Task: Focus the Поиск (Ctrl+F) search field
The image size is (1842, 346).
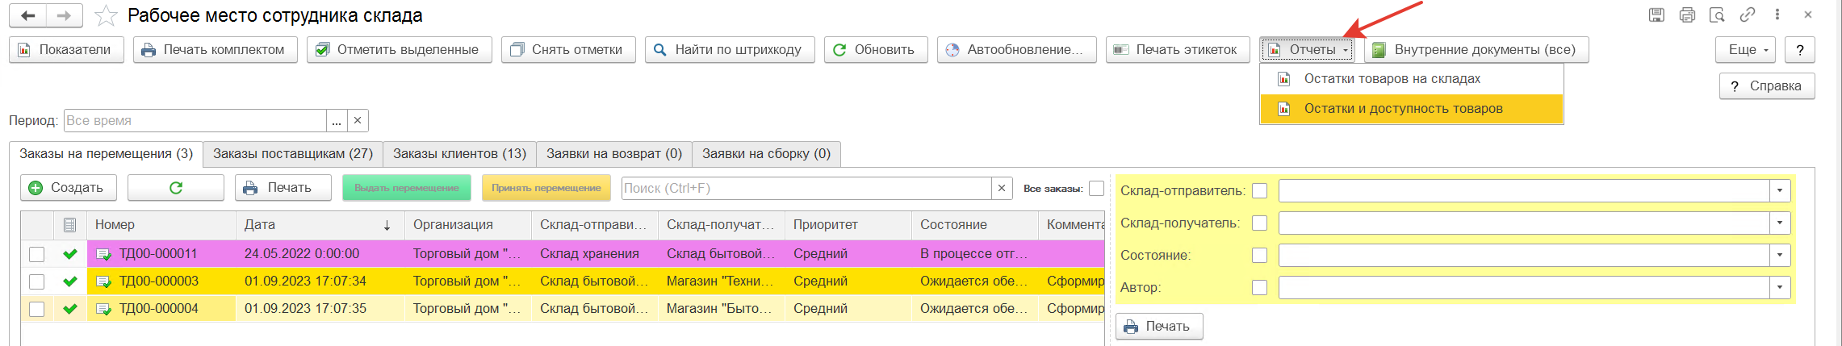Action: 806,188
